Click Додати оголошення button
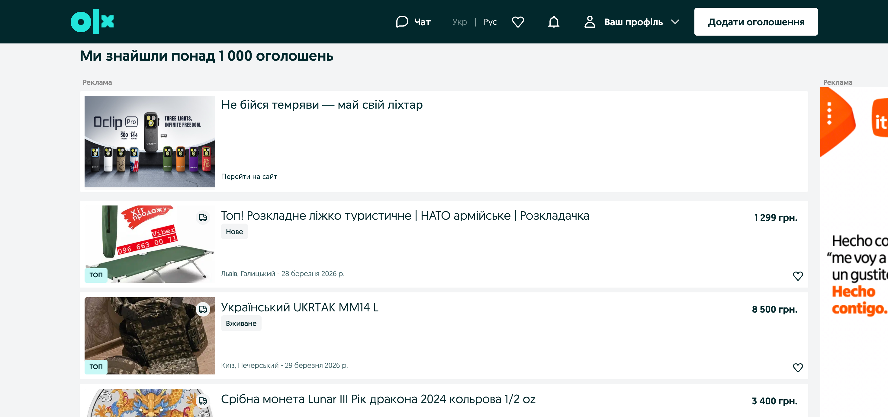The height and width of the screenshot is (417, 888). (756, 22)
